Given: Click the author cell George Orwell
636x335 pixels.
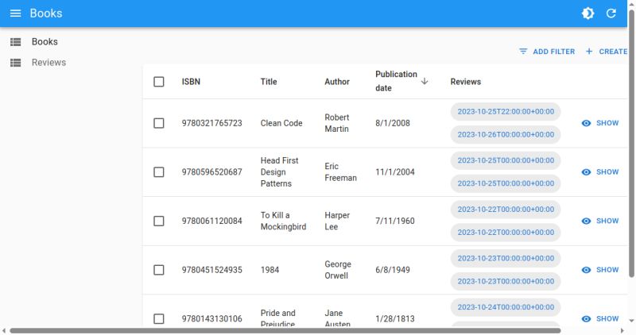Looking at the screenshot, I should 338,270.
